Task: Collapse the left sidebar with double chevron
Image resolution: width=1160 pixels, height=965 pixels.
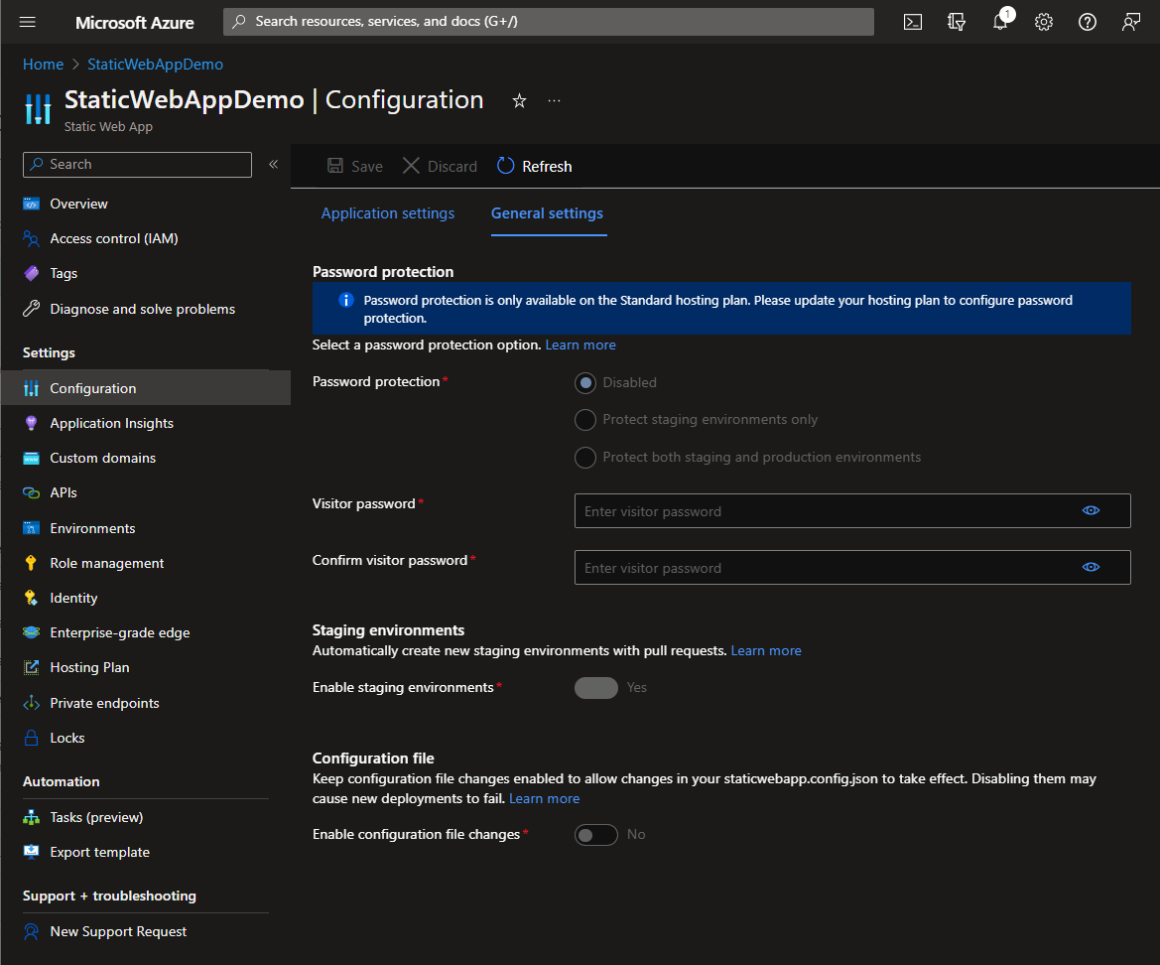Action: point(273,164)
